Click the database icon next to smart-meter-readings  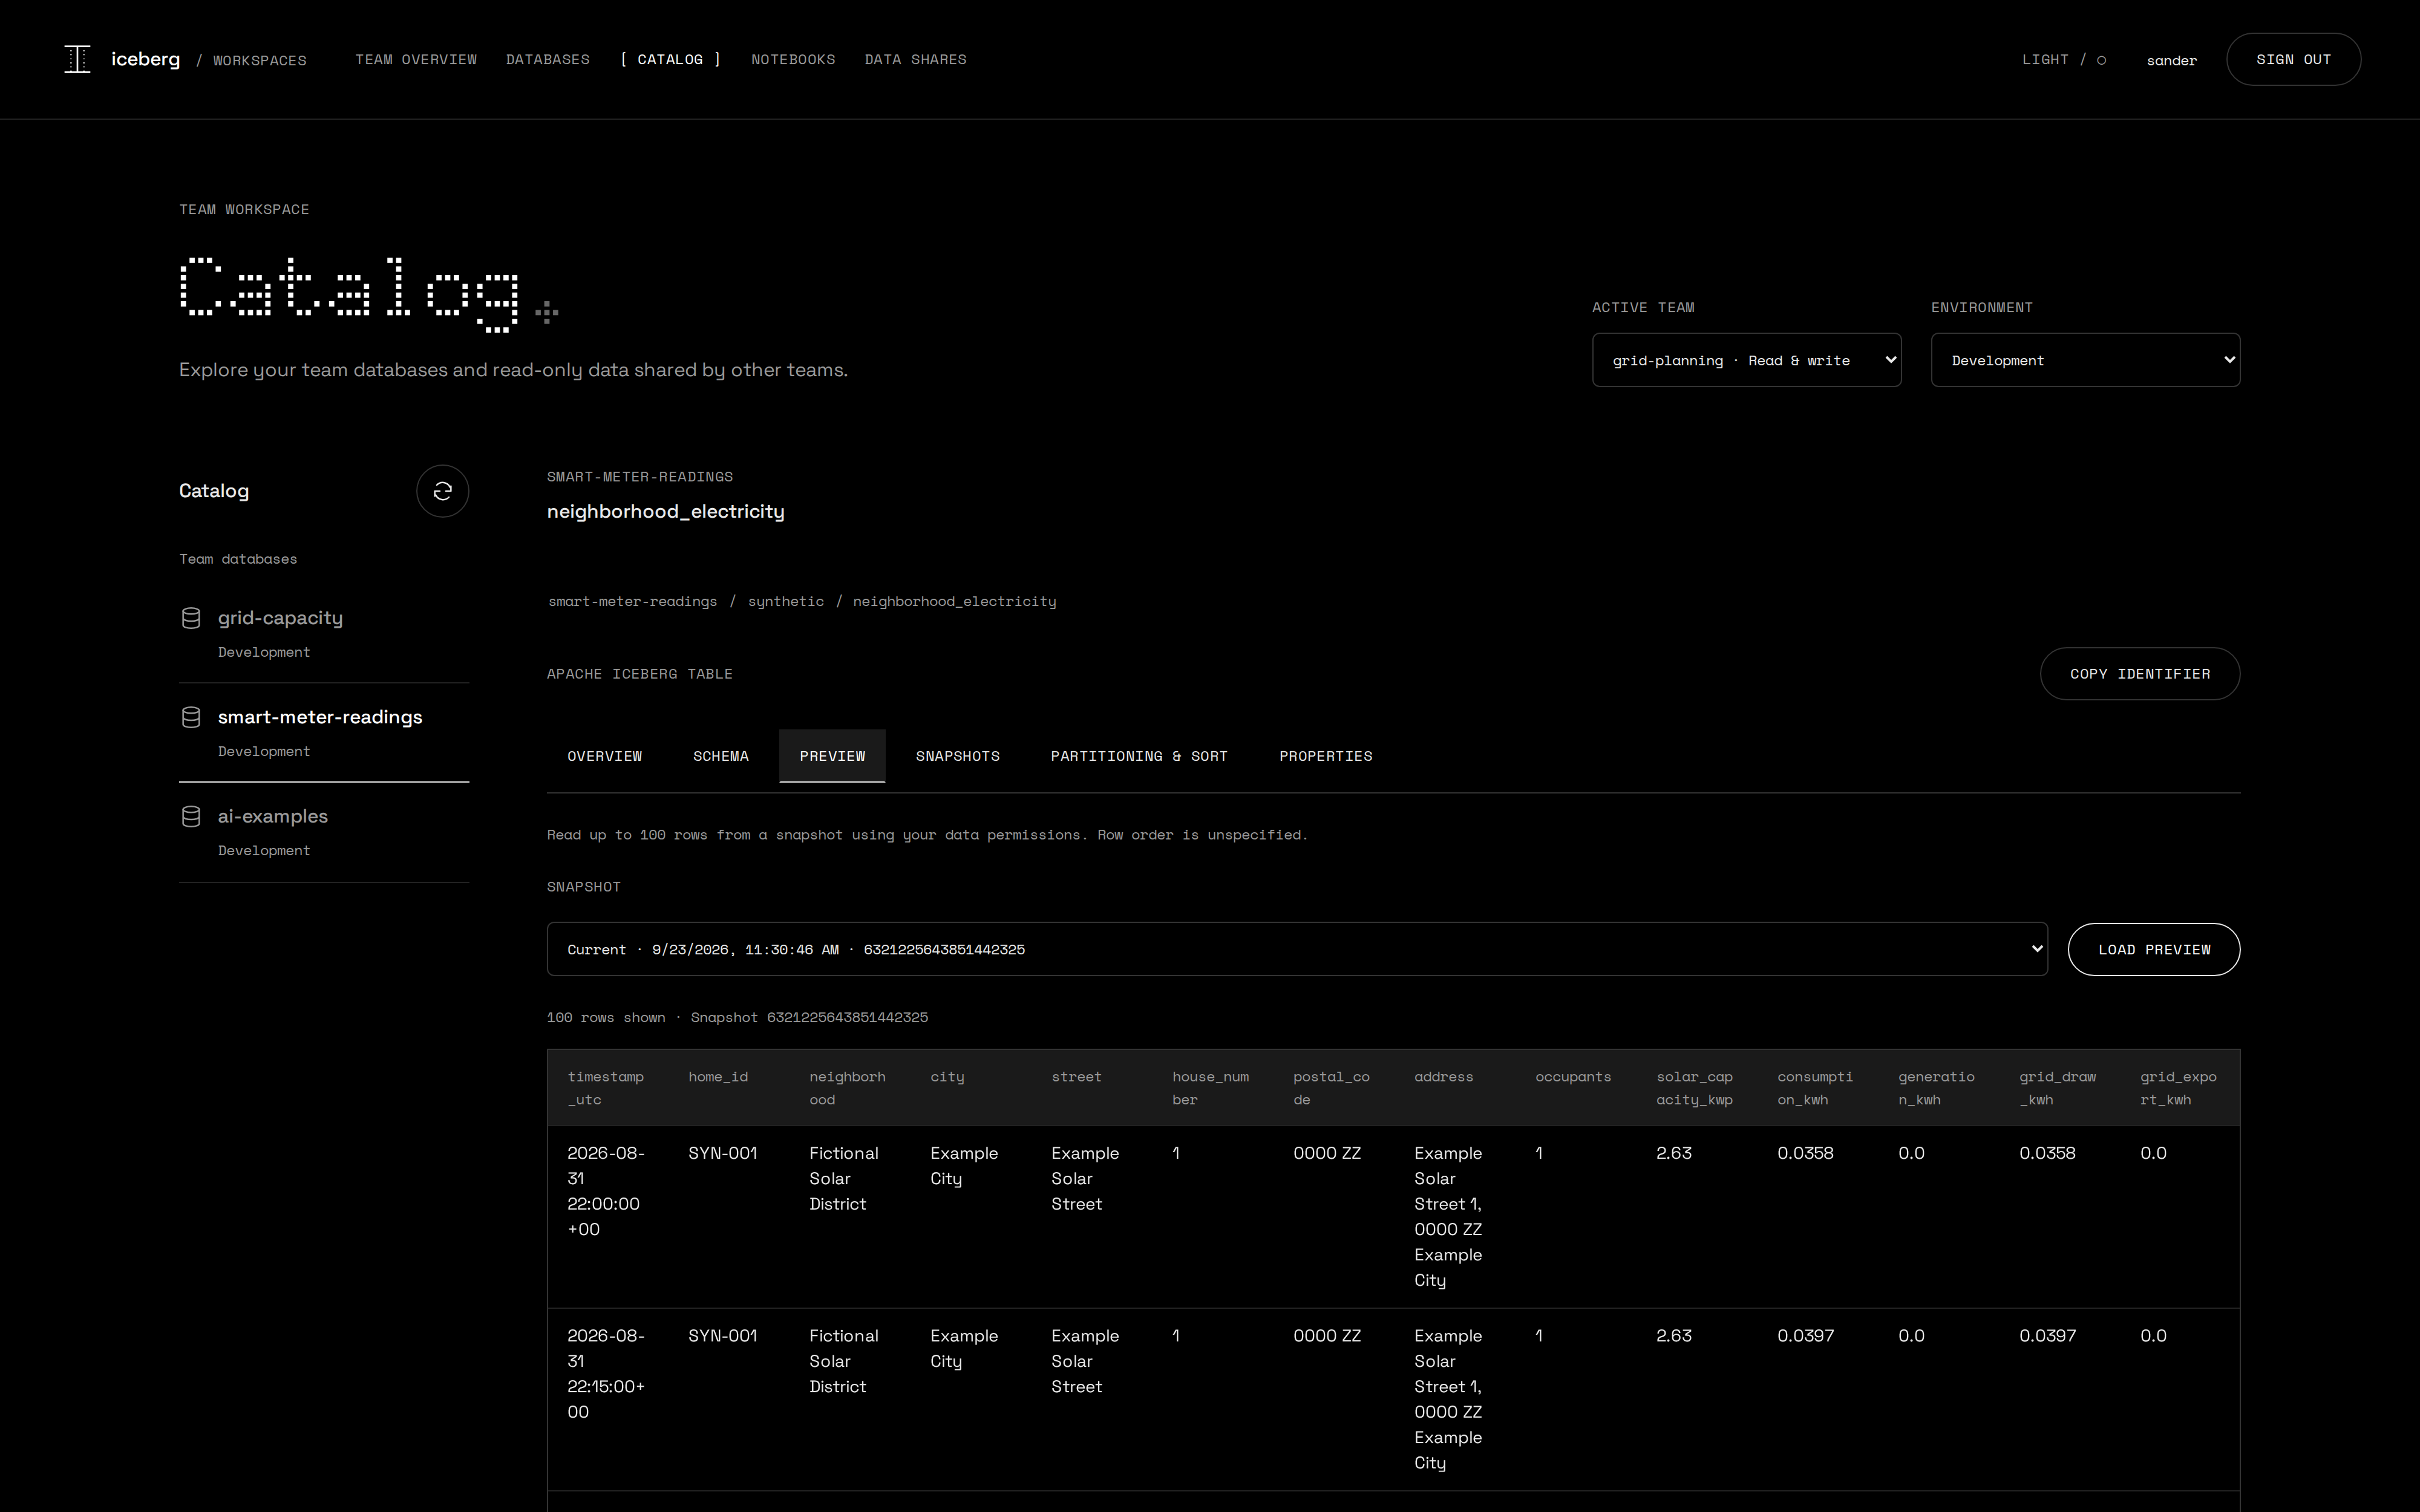coord(191,717)
